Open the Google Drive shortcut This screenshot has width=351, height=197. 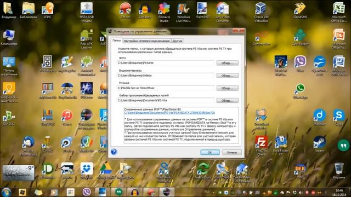(106, 171)
